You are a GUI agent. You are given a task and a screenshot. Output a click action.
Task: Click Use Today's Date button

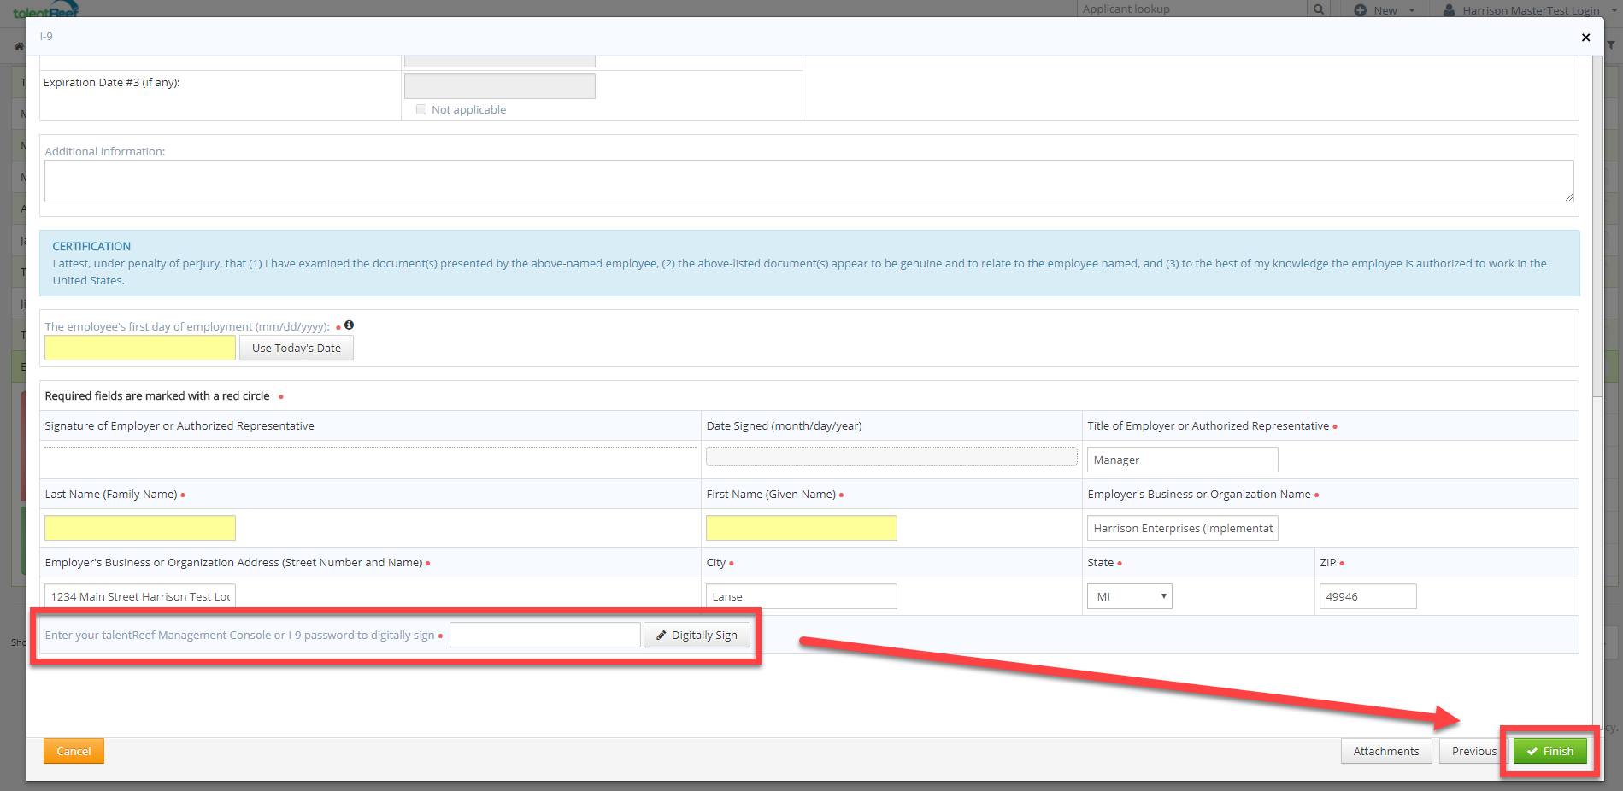coord(296,348)
